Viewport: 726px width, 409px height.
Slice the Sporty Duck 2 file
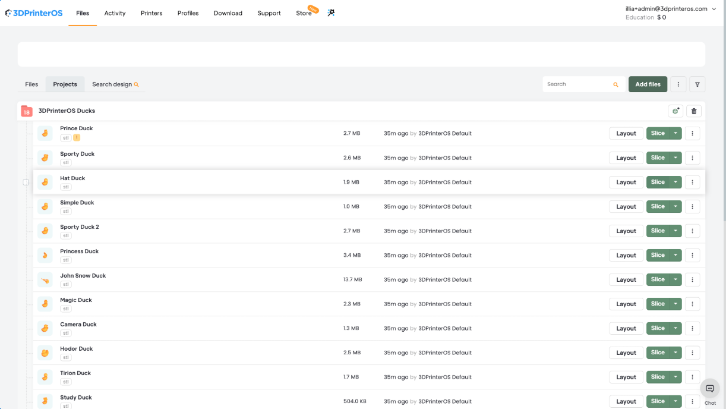[x=658, y=231]
